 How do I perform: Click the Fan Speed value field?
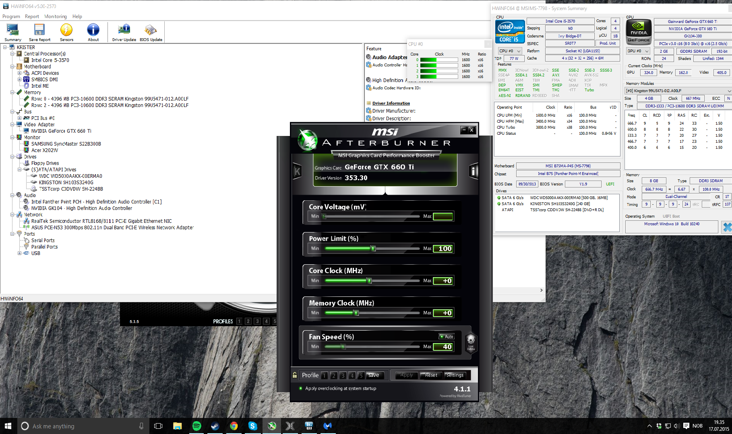tap(443, 347)
